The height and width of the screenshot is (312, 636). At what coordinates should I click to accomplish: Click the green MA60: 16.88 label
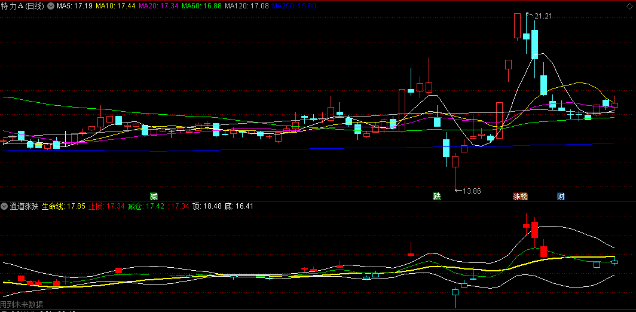click(201, 6)
